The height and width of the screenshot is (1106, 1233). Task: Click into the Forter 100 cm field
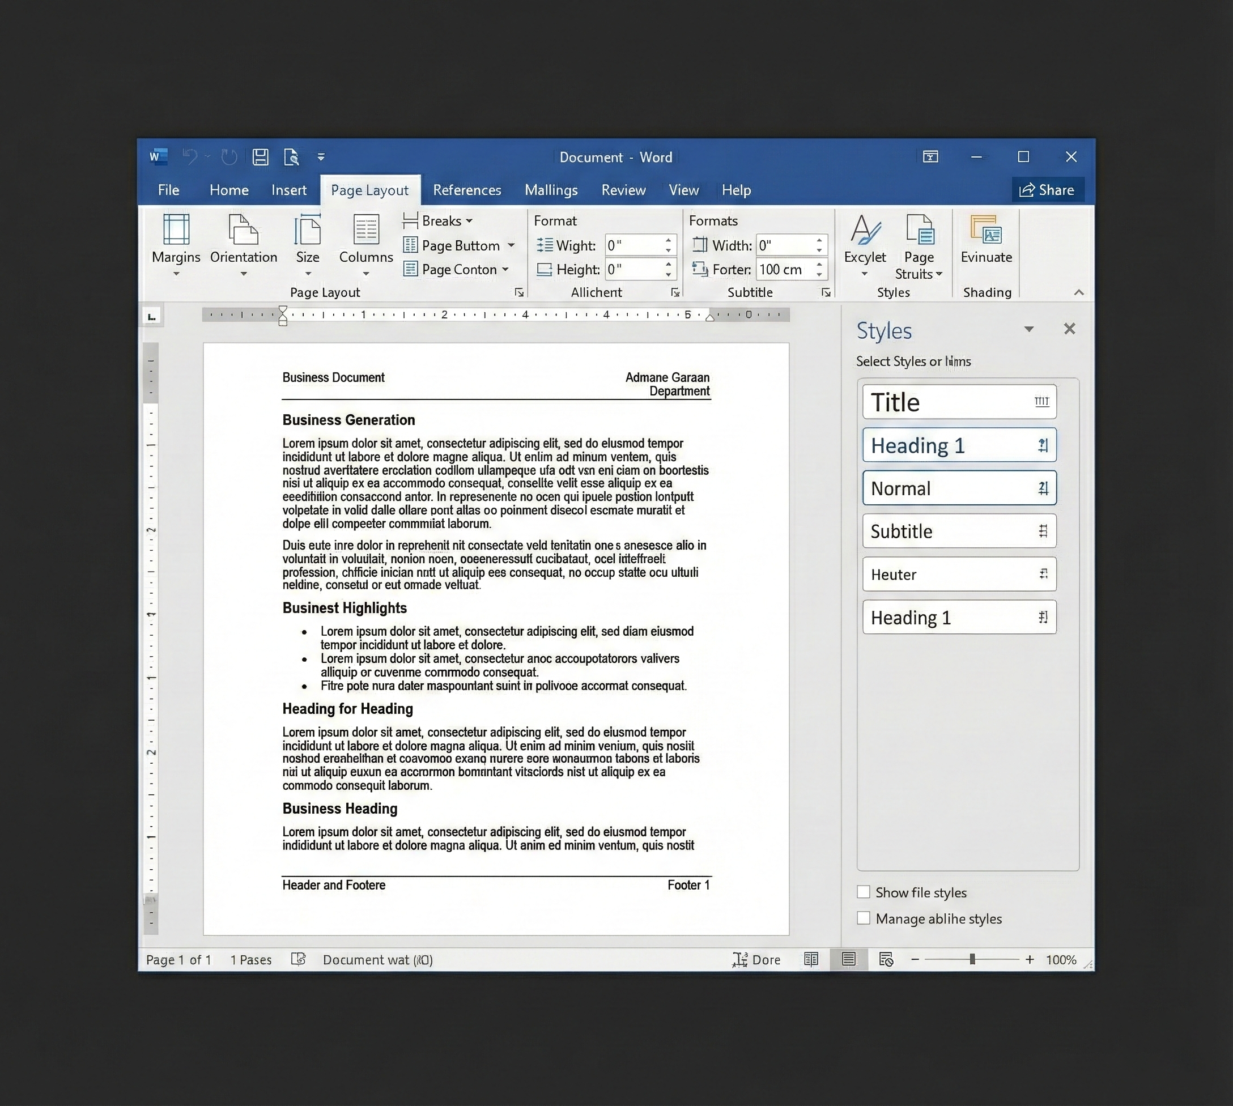point(784,270)
